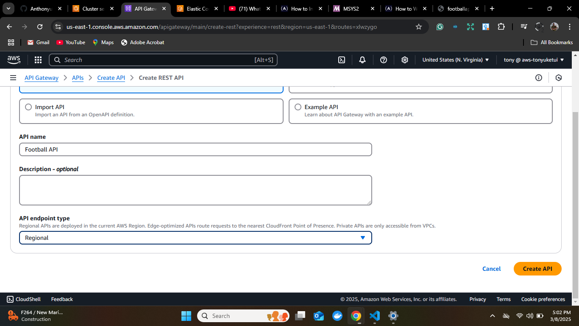Open the Privacy footer link

478,299
